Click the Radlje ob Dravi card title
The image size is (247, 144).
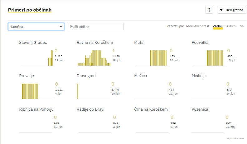point(90,109)
